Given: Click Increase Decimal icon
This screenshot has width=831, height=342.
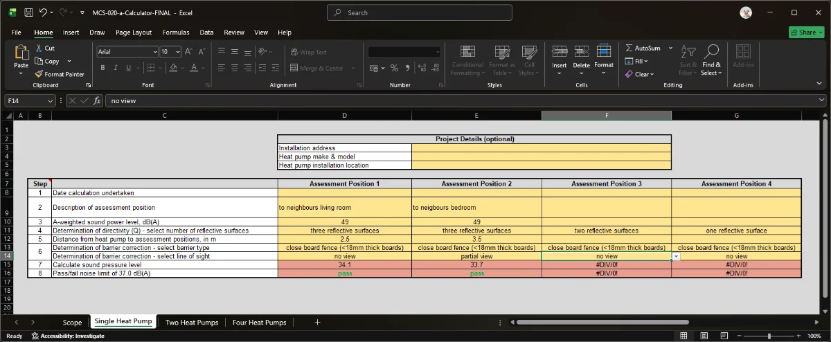Looking at the screenshot, I should pyautogui.click(x=421, y=68).
